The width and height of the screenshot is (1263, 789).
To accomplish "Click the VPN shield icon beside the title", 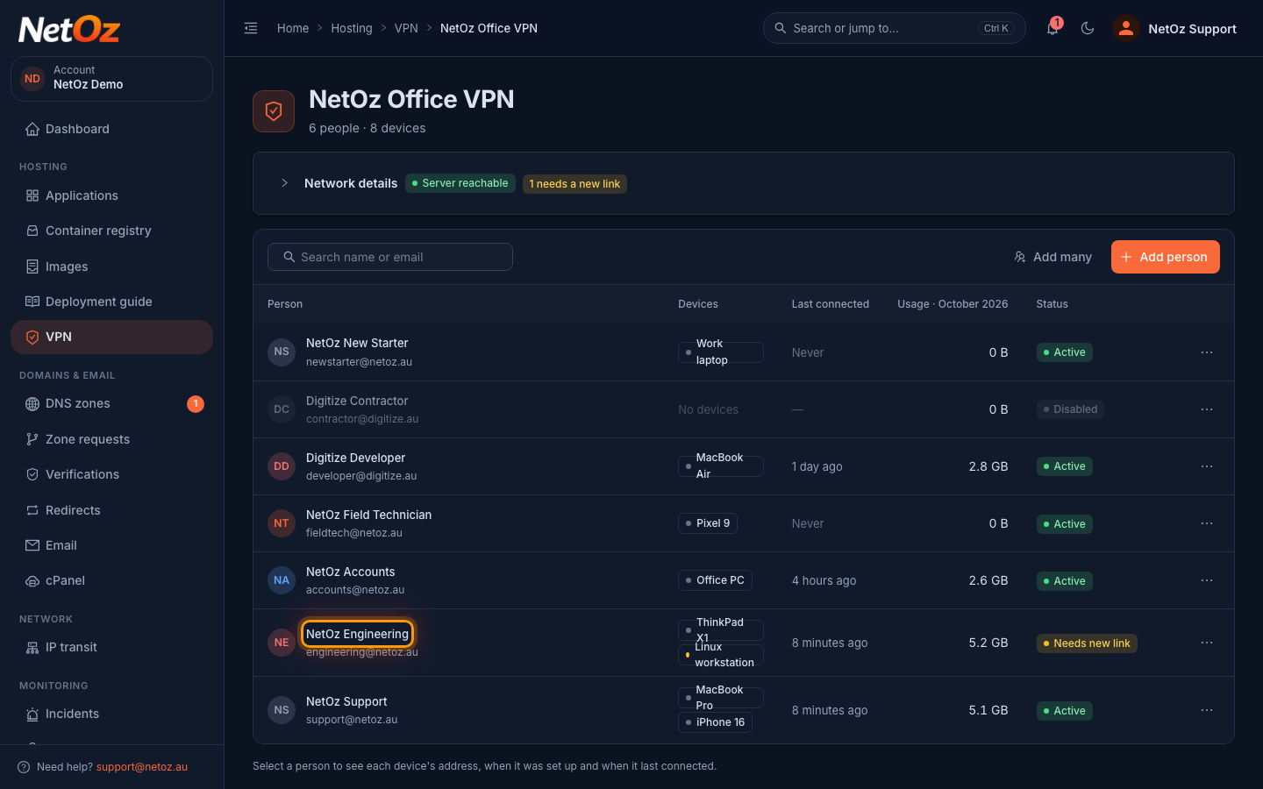I will (x=274, y=111).
